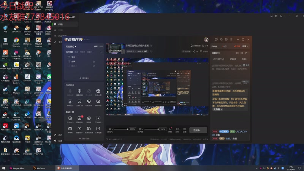This screenshot has height=171, width=304.
Task: Open the hamburger menu in 直播伴侣 title bar
Action: tap(231, 40)
